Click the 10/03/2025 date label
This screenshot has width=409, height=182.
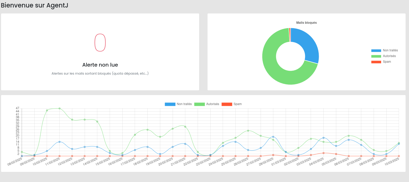coord(392,162)
